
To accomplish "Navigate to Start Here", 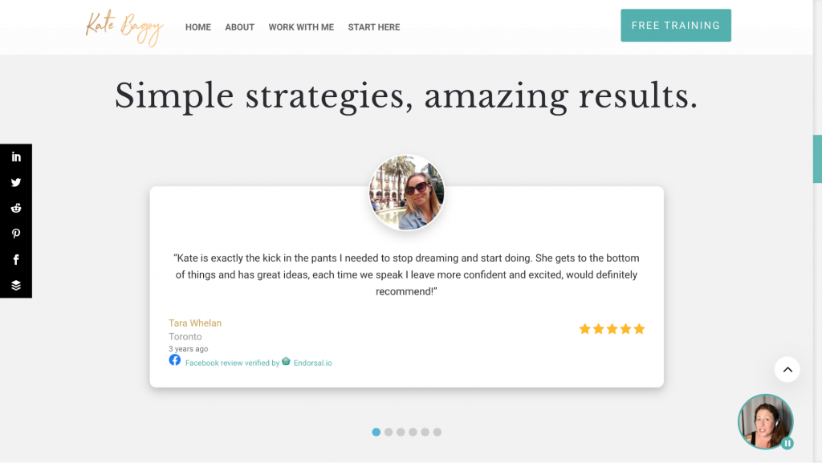I will pos(374,27).
